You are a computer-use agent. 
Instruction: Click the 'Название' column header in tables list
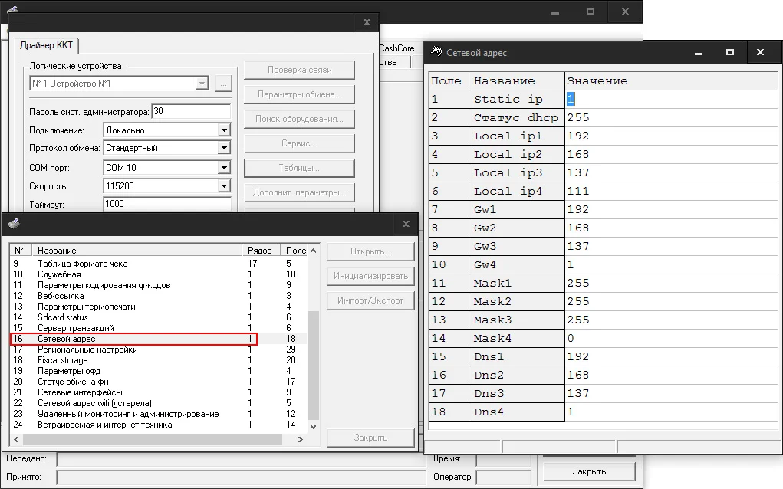(137, 251)
